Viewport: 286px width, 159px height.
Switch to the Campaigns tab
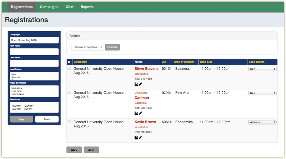(x=49, y=7)
